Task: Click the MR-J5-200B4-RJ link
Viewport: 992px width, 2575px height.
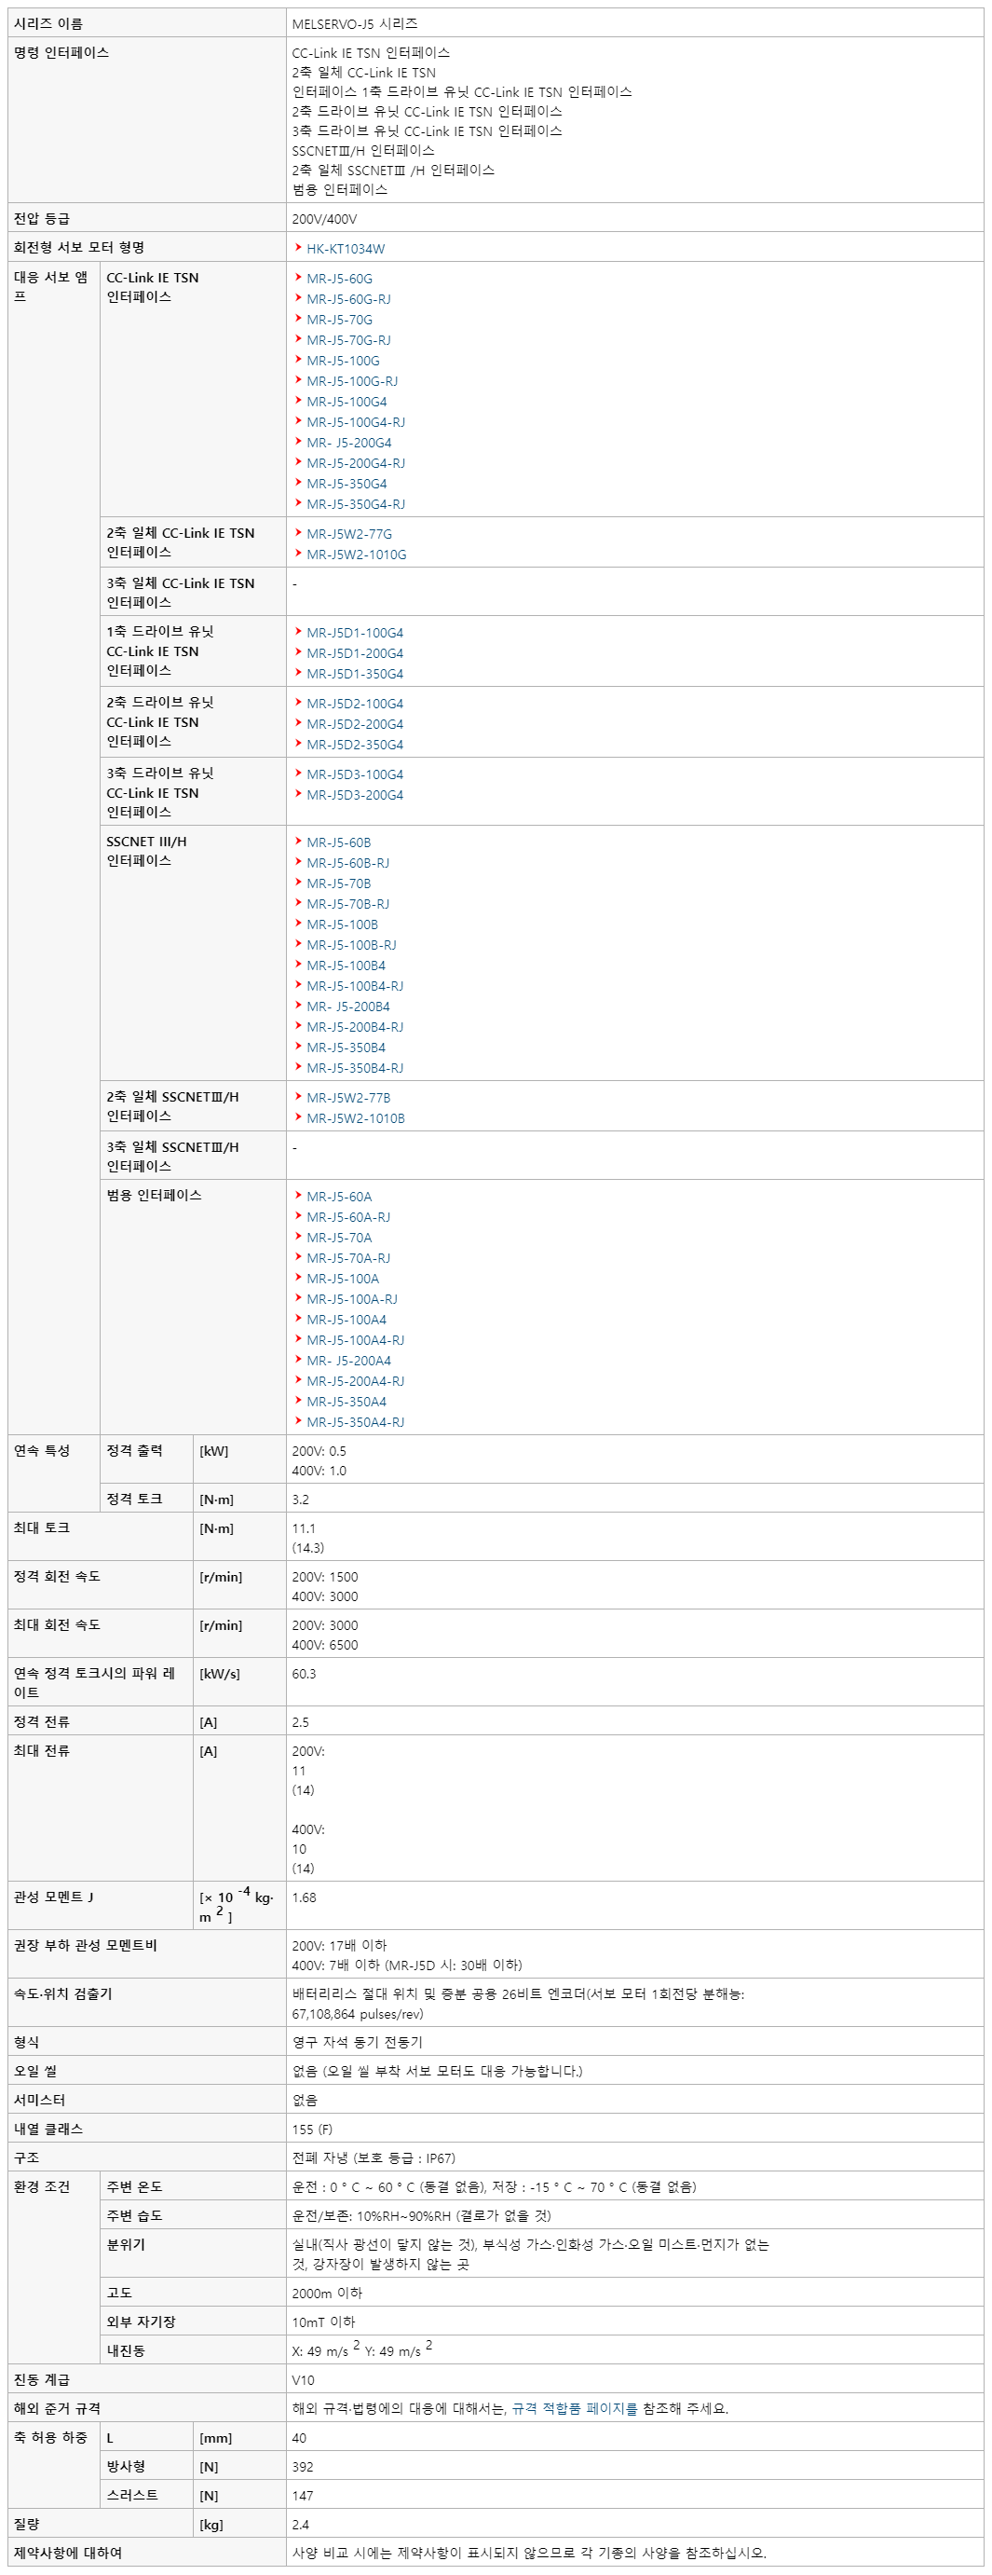Action: tap(355, 1027)
